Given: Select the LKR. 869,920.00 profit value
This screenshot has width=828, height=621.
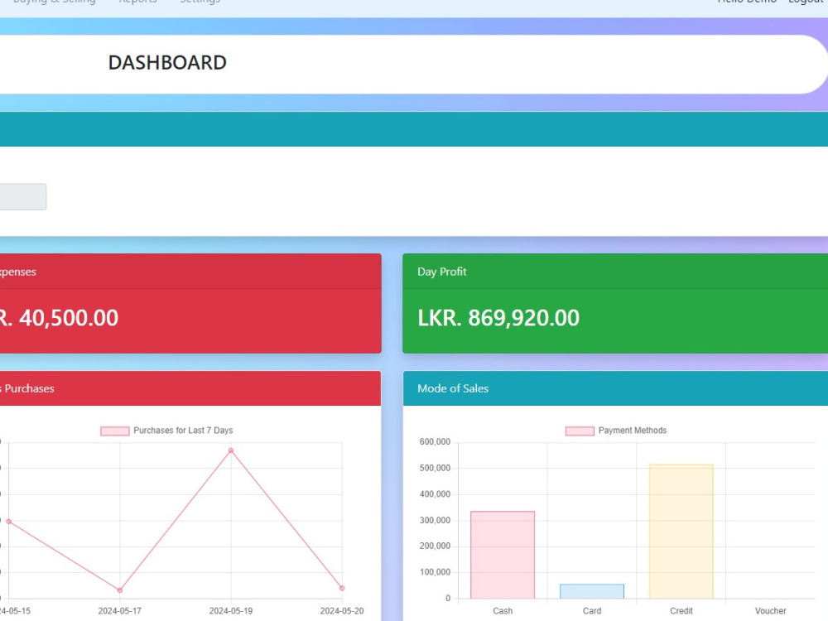Looking at the screenshot, I should click(x=498, y=318).
